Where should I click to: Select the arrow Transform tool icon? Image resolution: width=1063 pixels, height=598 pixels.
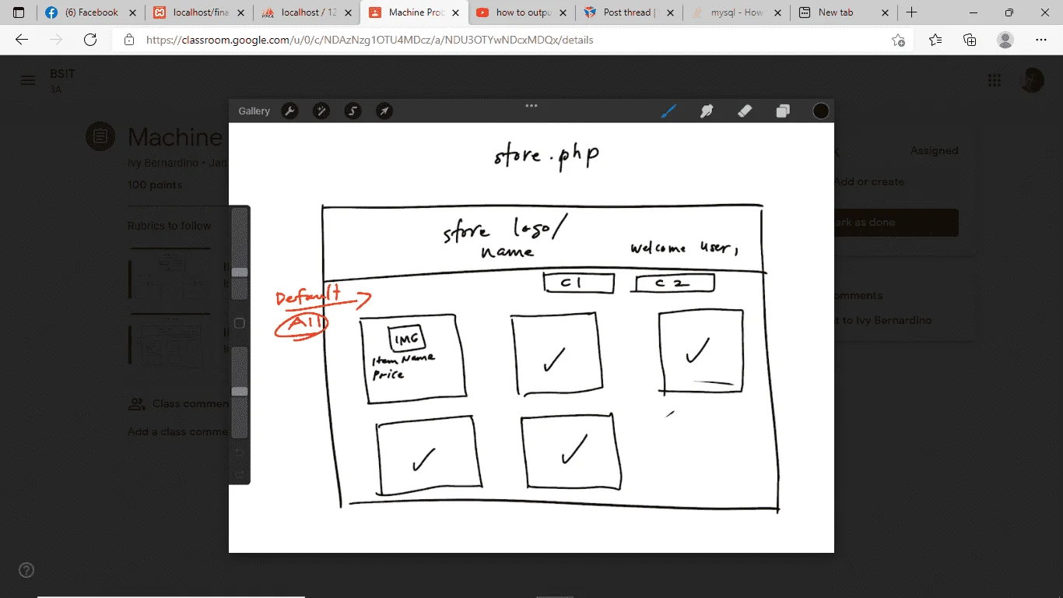[x=384, y=111]
